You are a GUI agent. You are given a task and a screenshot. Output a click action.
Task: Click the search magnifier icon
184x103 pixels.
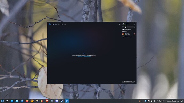134,27
